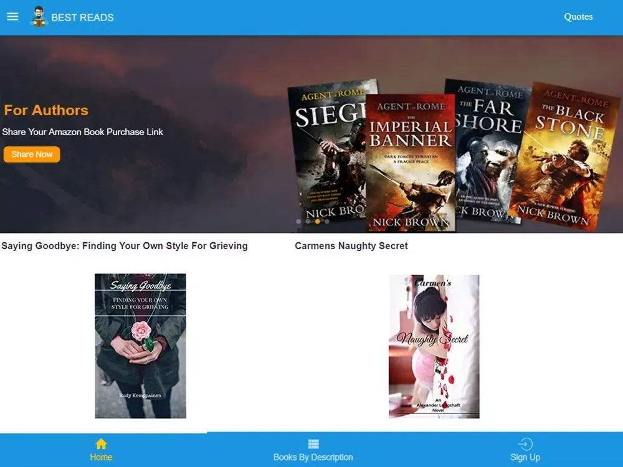623x467 pixels.
Task: Tap the Books By Description list icon
Action: pyautogui.click(x=313, y=444)
